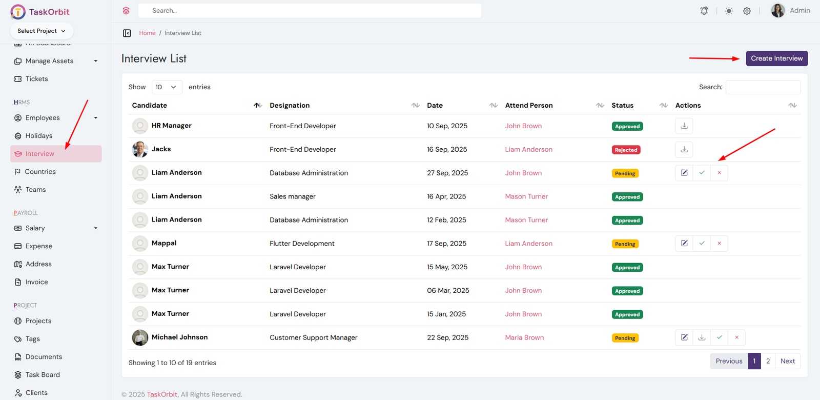Click the notification bell icon

704,11
